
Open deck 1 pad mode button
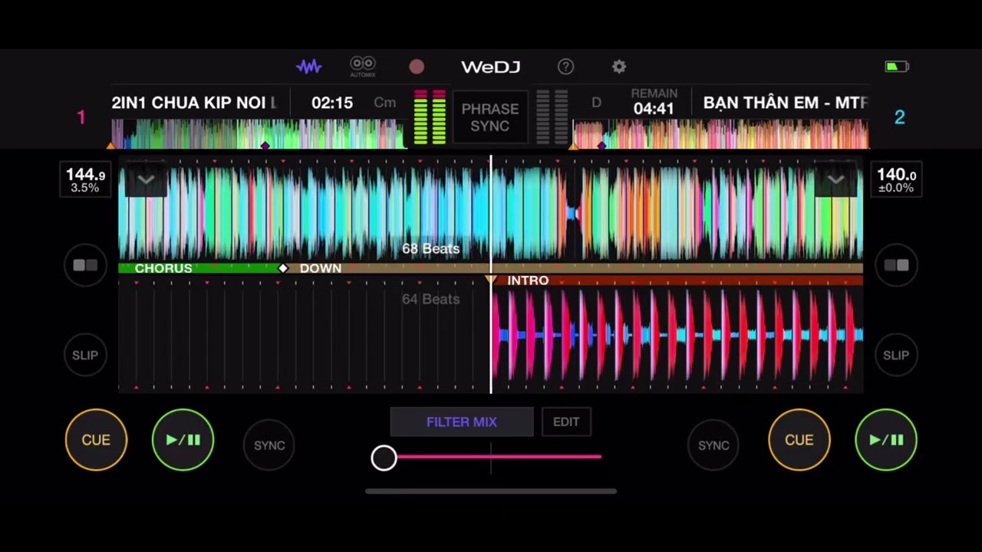click(x=85, y=265)
